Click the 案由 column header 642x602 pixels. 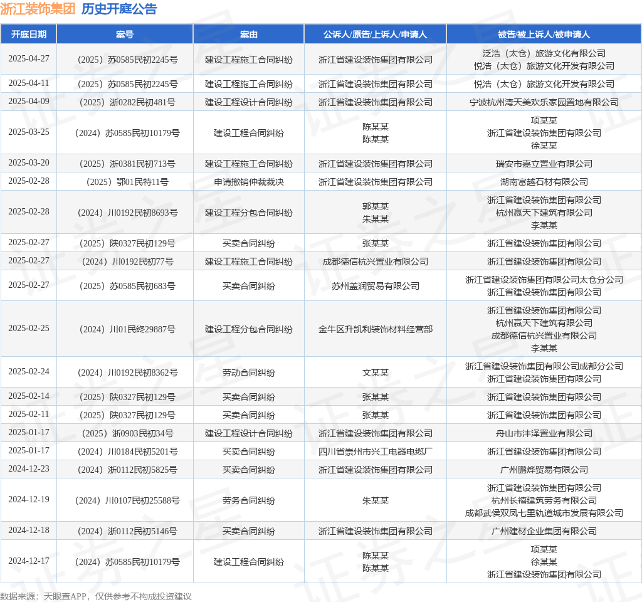click(x=248, y=34)
